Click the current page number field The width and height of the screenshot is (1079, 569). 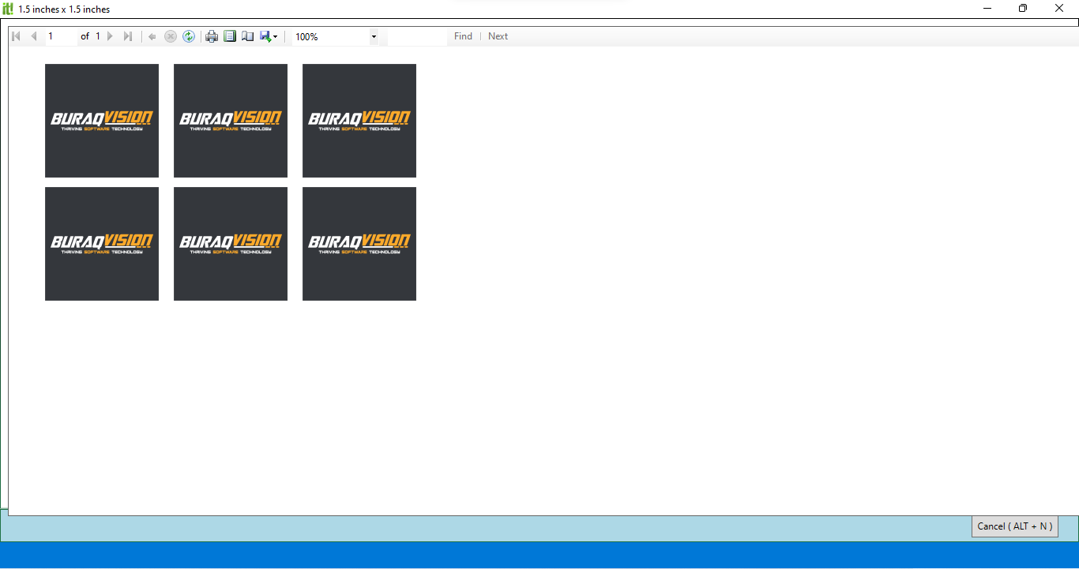(61, 36)
